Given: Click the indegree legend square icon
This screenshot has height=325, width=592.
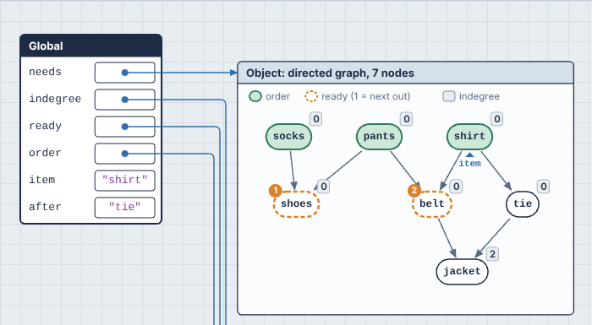Looking at the screenshot, I should tap(449, 96).
